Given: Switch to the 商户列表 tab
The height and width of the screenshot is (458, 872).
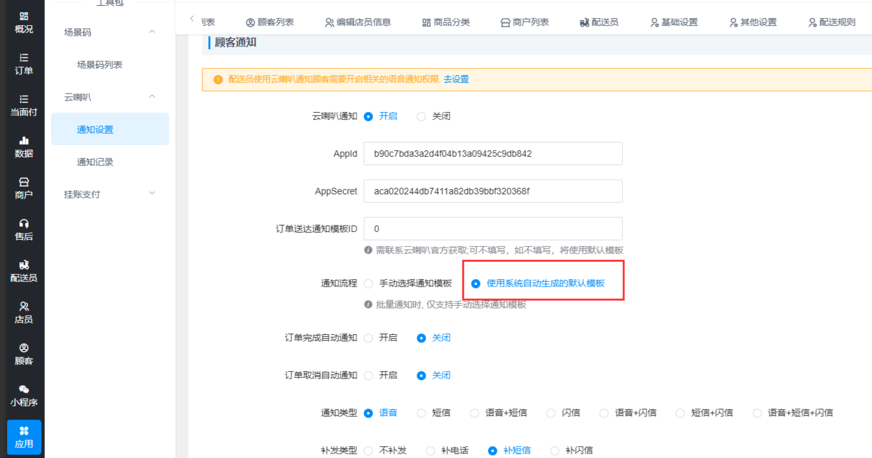Looking at the screenshot, I should pos(525,22).
